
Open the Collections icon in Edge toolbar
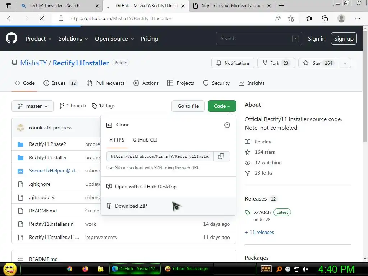(x=325, y=18)
